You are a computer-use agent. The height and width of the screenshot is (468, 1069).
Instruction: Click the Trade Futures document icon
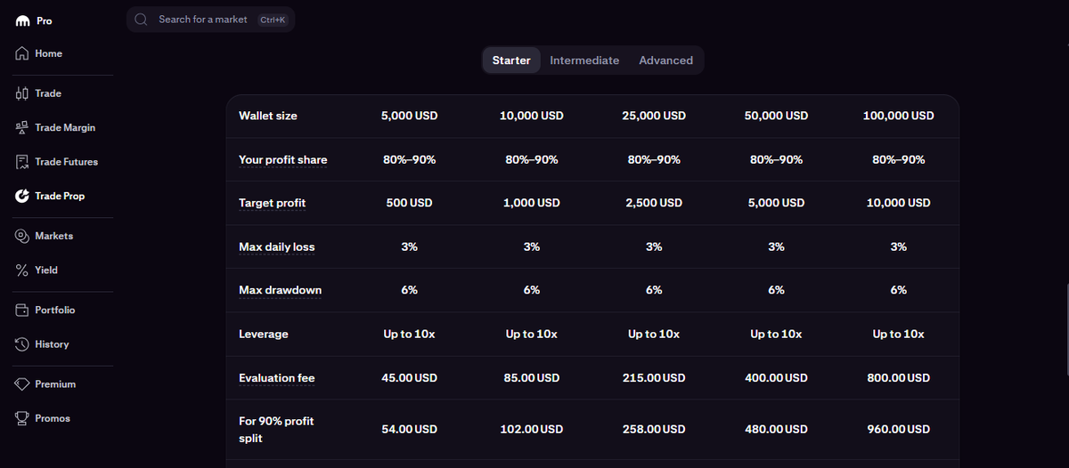22,162
